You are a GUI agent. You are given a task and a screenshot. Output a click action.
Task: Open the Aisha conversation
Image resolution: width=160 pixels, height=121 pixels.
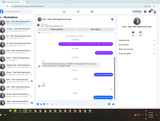coord(17,52)
